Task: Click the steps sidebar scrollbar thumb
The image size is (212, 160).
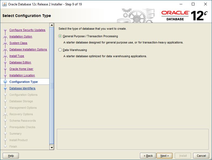Action: point(52,86)
